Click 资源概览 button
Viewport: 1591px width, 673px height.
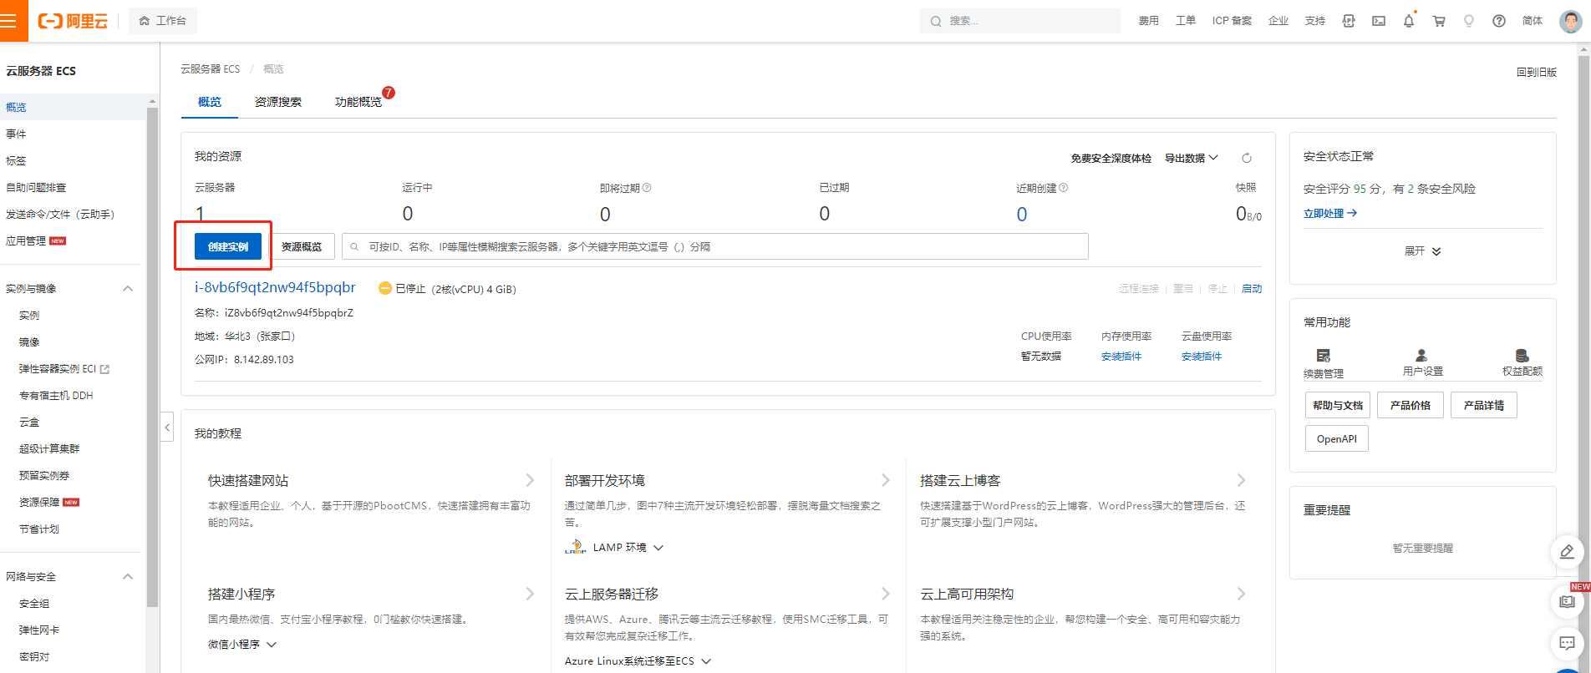pyautogui.click(x=302, y=246)
